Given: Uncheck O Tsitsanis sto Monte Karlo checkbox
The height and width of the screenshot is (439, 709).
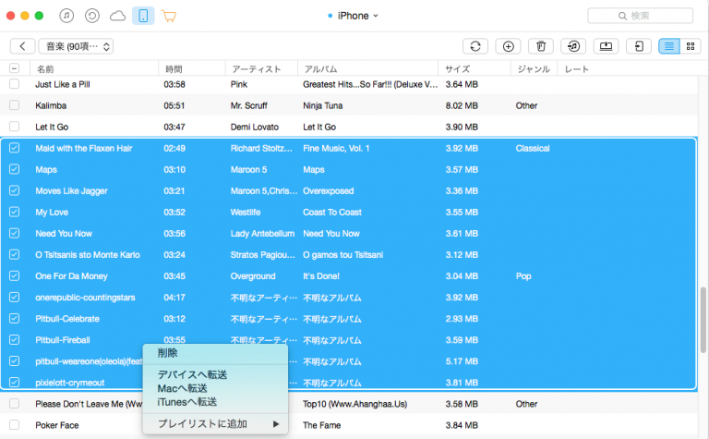Looking at the screenshot, I should [x=15, y=254].
